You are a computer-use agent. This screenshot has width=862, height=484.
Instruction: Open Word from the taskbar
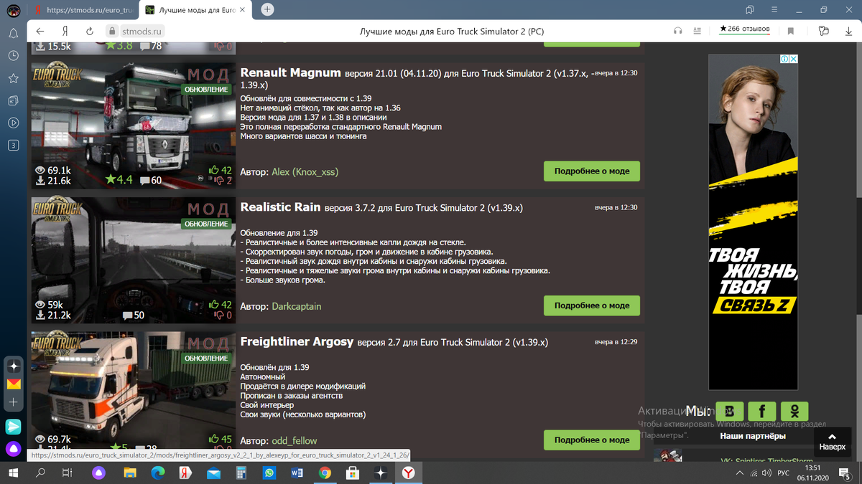pos(297,473)
